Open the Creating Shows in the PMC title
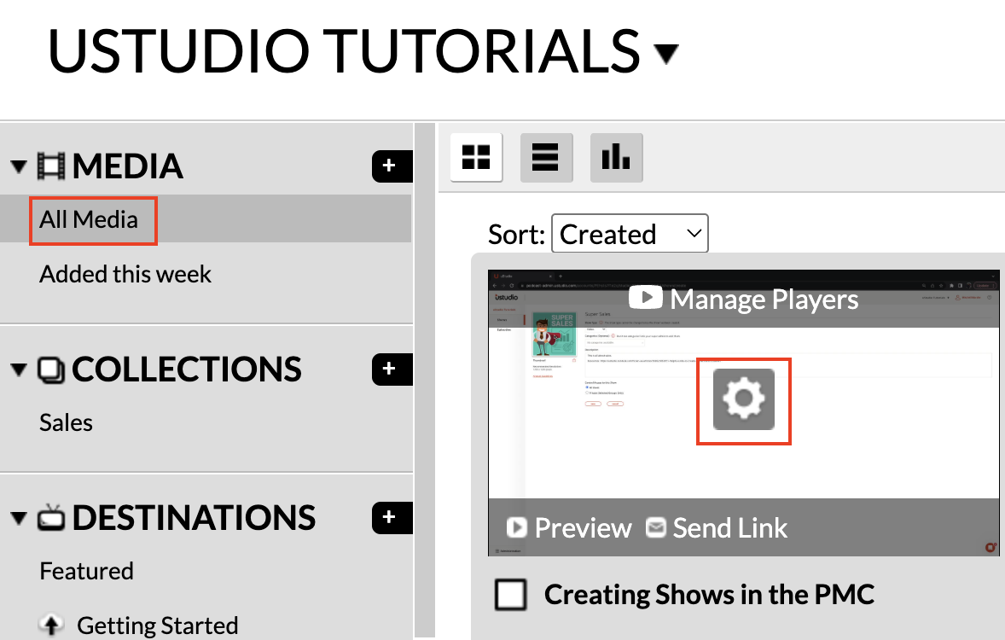 pyautogui.click(x=709, y=595)
